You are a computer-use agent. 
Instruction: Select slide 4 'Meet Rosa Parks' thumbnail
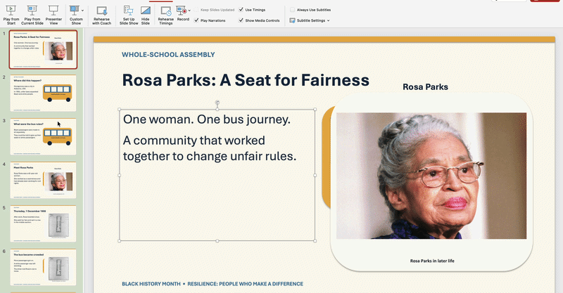[43, 180]
